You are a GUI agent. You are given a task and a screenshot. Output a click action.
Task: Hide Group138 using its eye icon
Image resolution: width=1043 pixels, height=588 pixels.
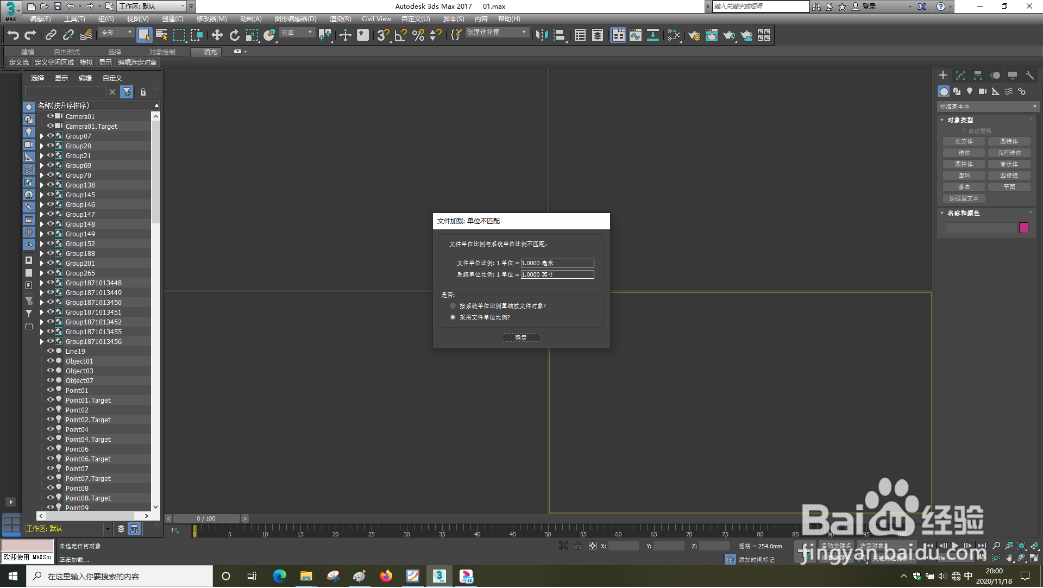click(x=50, y=185)
